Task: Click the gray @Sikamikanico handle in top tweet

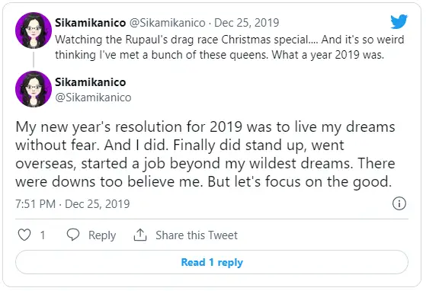Action: [x=167, y=23]
